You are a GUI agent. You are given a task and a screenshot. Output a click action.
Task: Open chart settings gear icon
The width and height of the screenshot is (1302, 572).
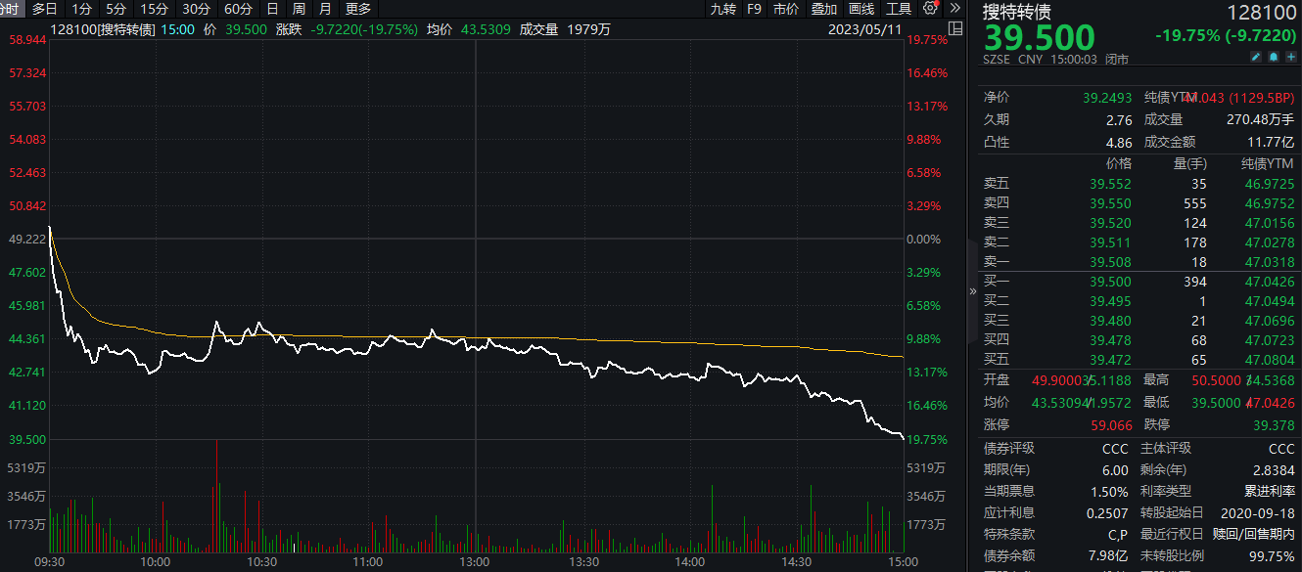click(x=930, y=9)
